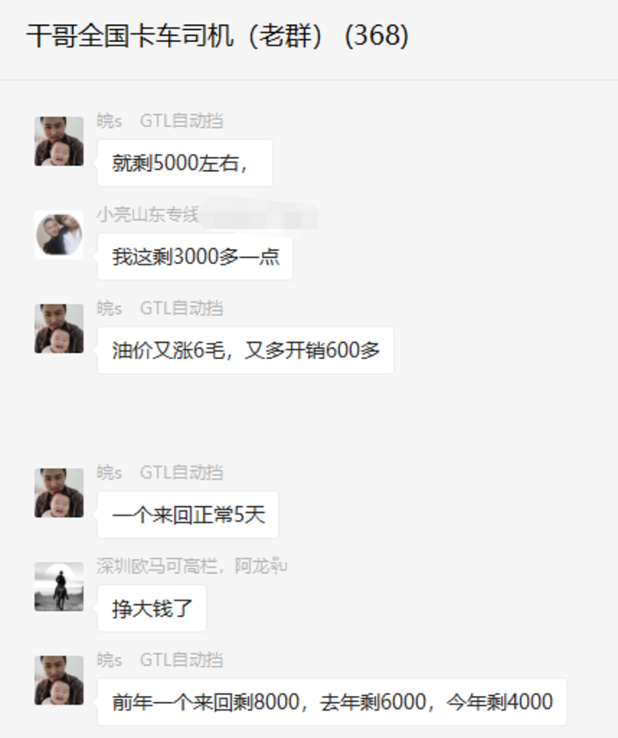
Task: Open avatar beside the "就剩5000左右" message
Action: pyautogui.click(x=59, y=141)
